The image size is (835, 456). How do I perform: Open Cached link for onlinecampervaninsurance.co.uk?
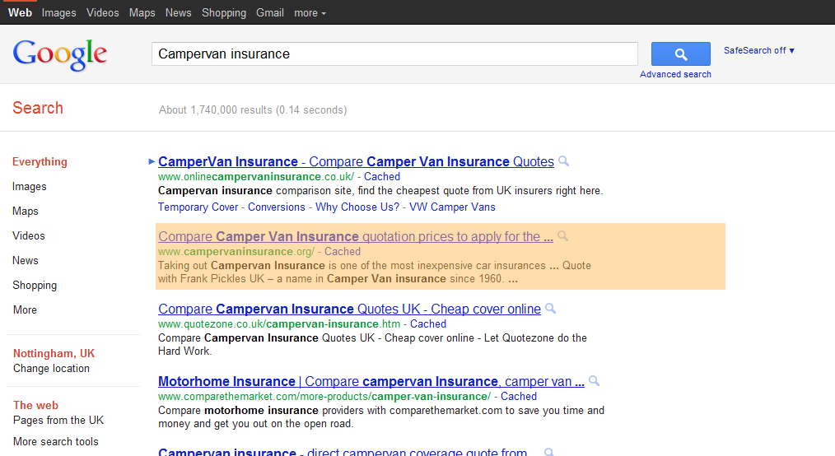tap(382, 177)
